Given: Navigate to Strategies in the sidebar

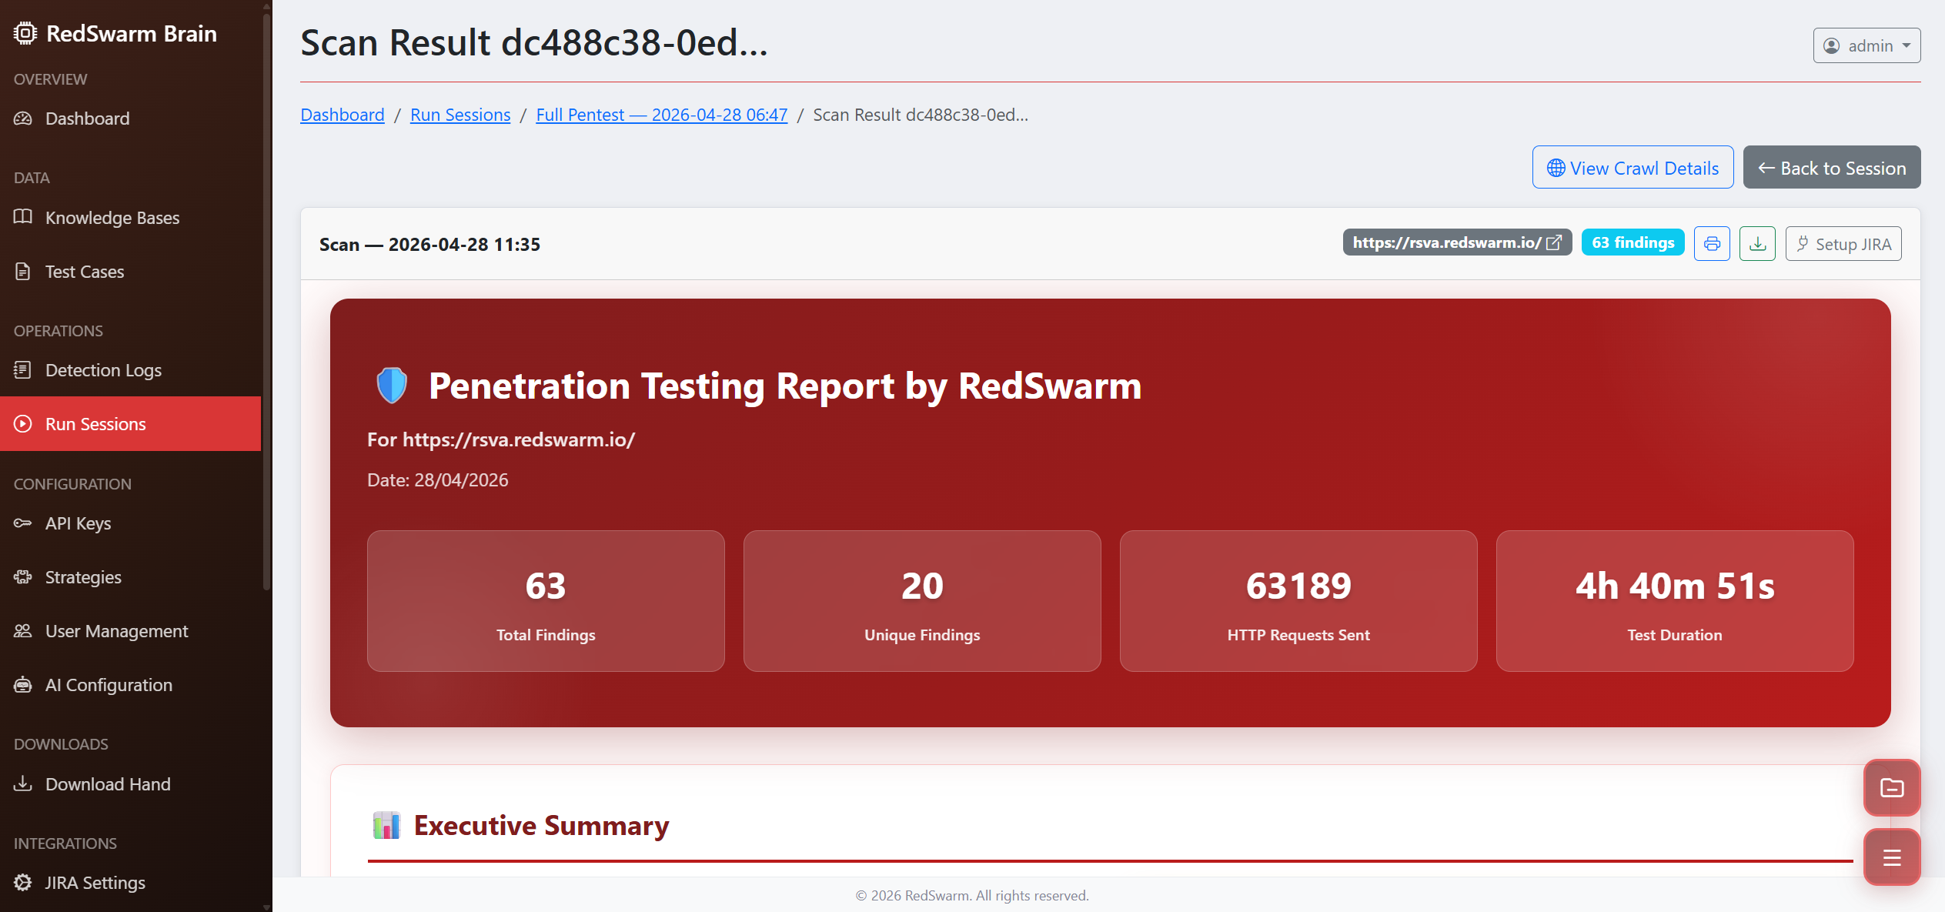Looking at the screenshot, I should pyautogui.click(x=82, y=576).
